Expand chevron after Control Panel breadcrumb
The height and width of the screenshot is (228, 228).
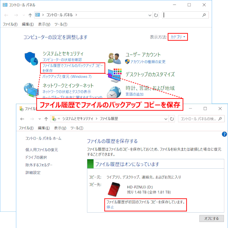[76, 15]
